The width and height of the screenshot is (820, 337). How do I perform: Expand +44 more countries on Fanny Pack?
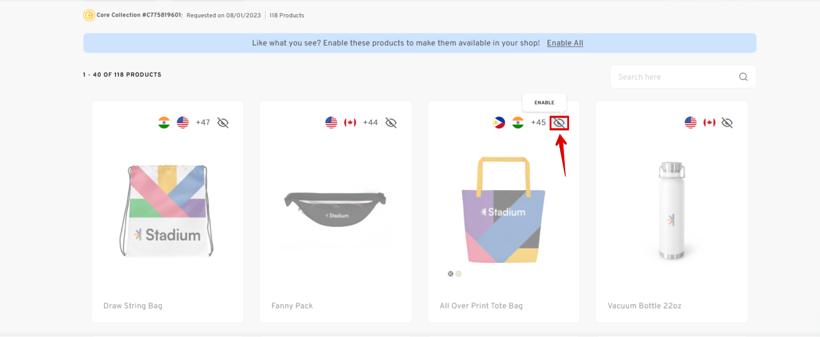click(x=370, y=123)
